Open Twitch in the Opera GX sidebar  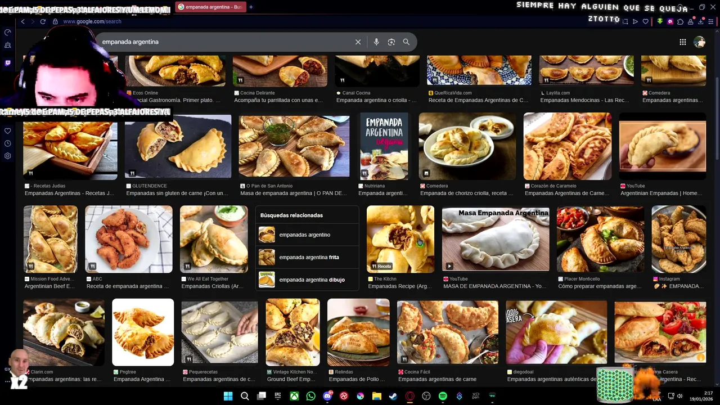[8, 63]
